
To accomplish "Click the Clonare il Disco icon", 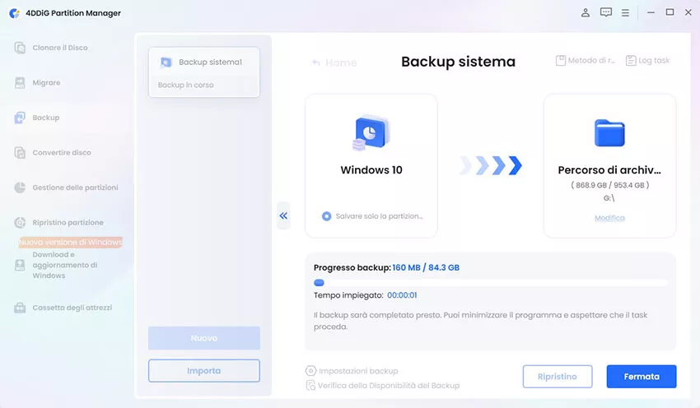I will pos(20,48).
